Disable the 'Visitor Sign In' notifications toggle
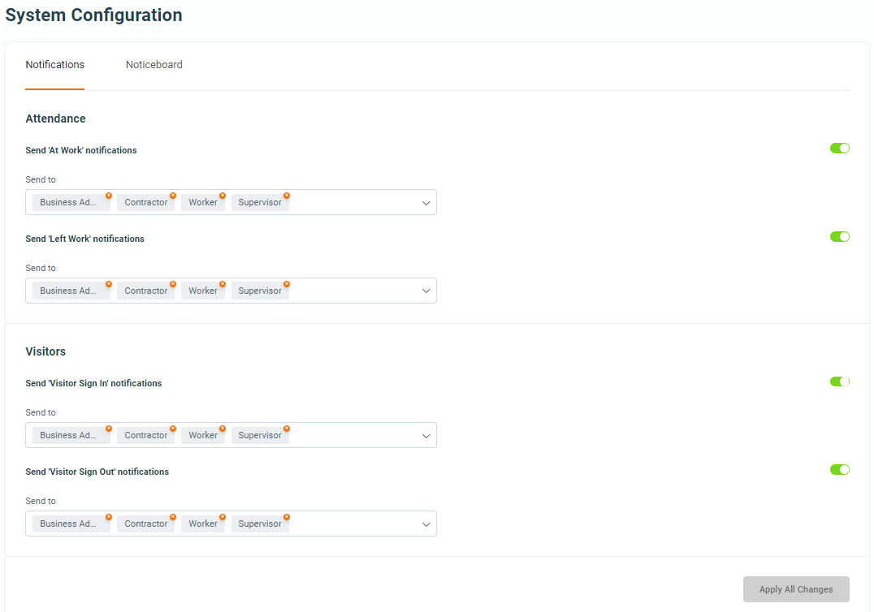874x612 pixels. click(839, 381)
